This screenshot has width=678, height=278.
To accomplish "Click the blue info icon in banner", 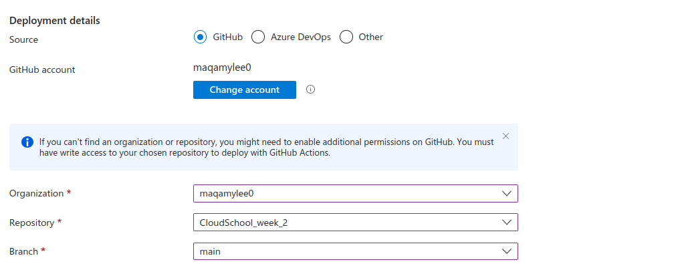I will tap(27, 142).
